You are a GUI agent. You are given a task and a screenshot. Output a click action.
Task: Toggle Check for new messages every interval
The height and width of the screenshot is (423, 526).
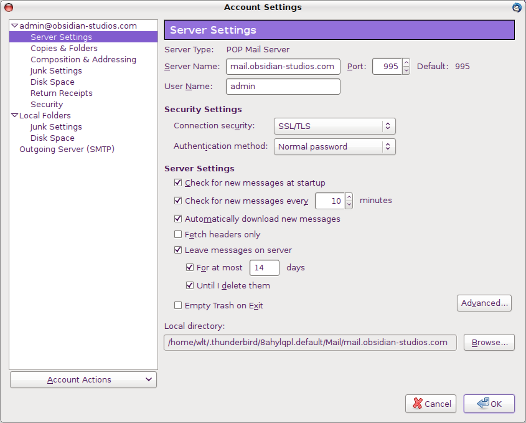(x=178, y=201)
